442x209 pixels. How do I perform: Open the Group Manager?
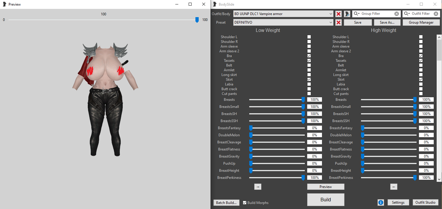(421, 22)
